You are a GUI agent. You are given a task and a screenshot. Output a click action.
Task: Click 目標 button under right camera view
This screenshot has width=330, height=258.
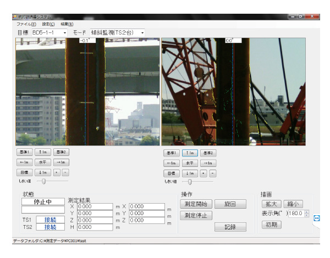[172, 173]
